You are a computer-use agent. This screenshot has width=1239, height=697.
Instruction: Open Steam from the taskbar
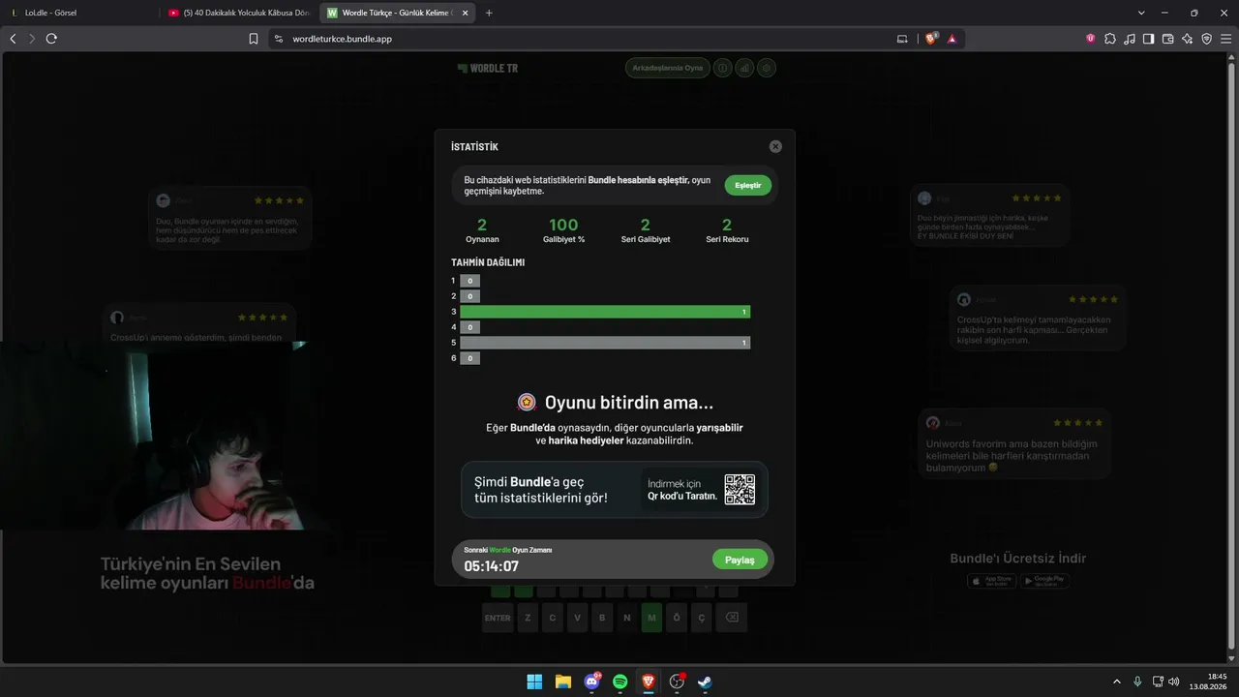(705, 682)
